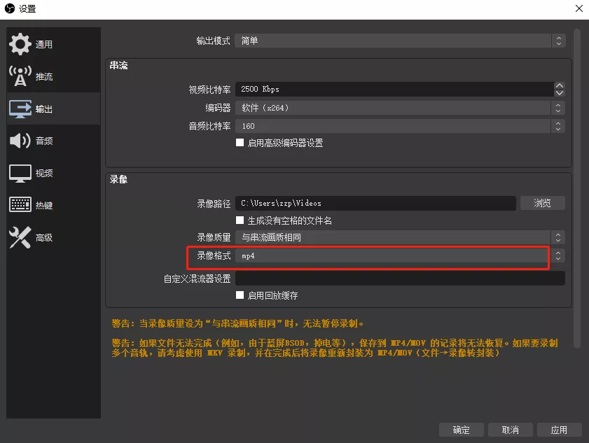
Task: Switch to the 通用 settings tab
Action: (53, 44)
